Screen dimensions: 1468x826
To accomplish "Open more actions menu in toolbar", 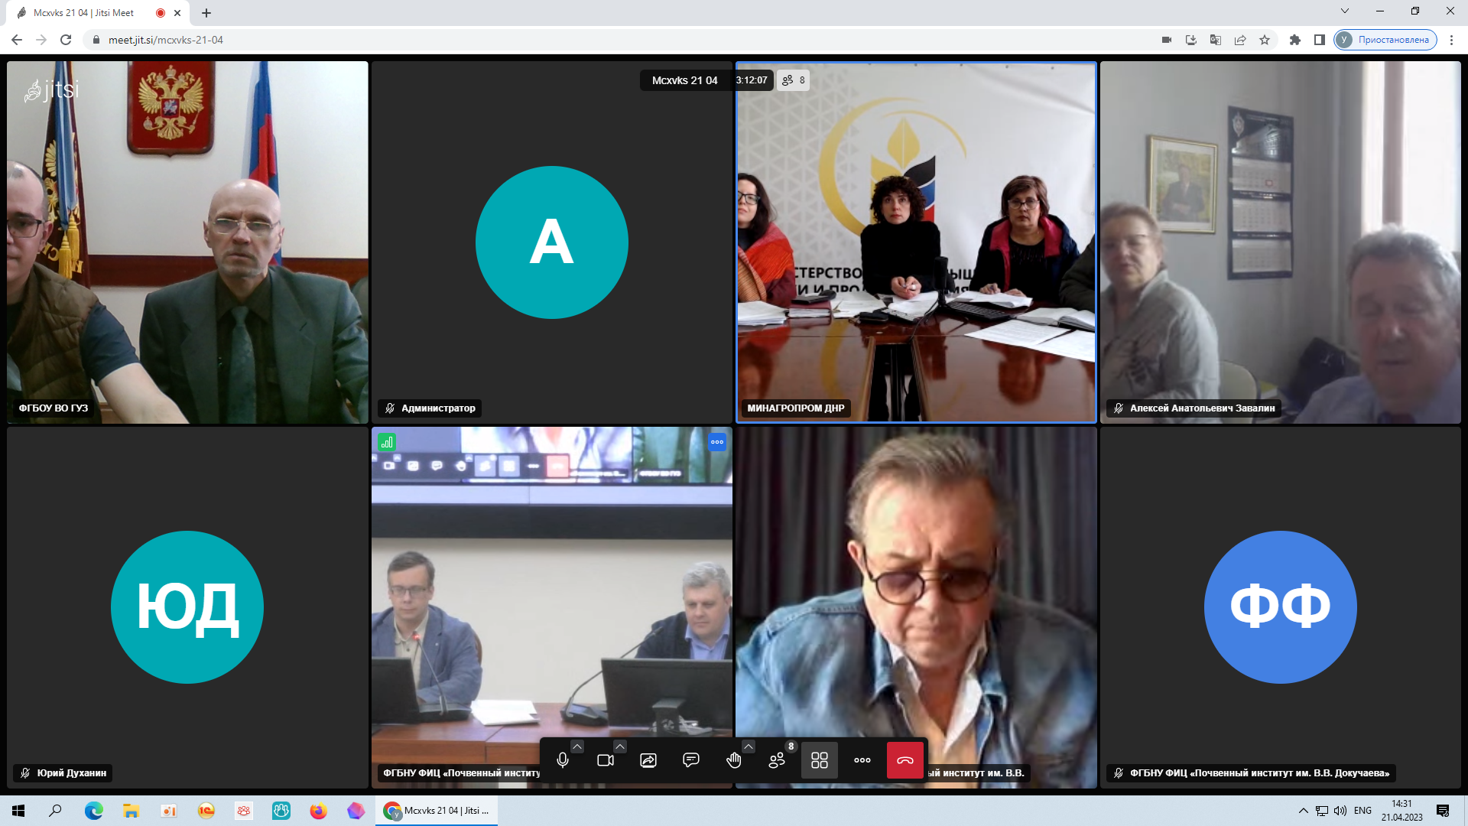I will (x=862, y=760).
